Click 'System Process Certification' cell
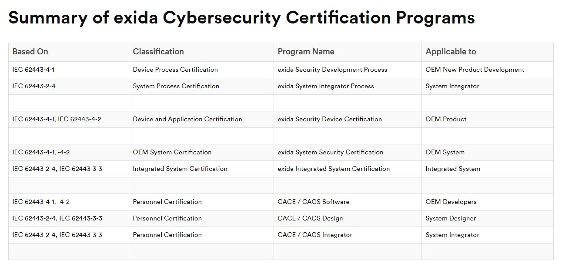Viewport: 562px width, 267px height. (201, 86)
